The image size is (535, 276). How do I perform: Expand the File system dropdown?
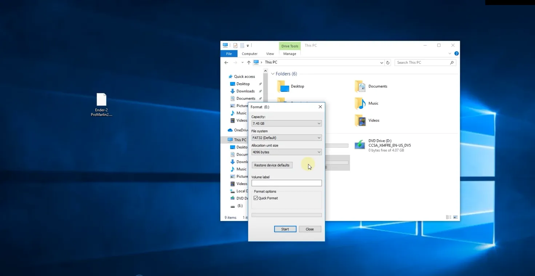click(x=286, y=138)
